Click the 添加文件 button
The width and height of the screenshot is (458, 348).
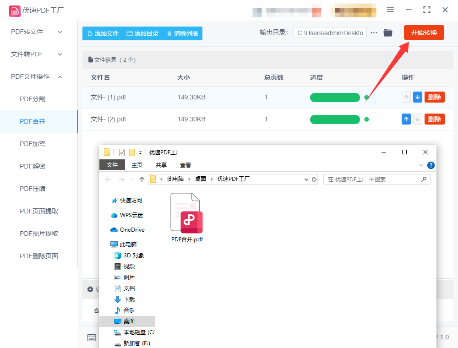(x=103, y=33)
